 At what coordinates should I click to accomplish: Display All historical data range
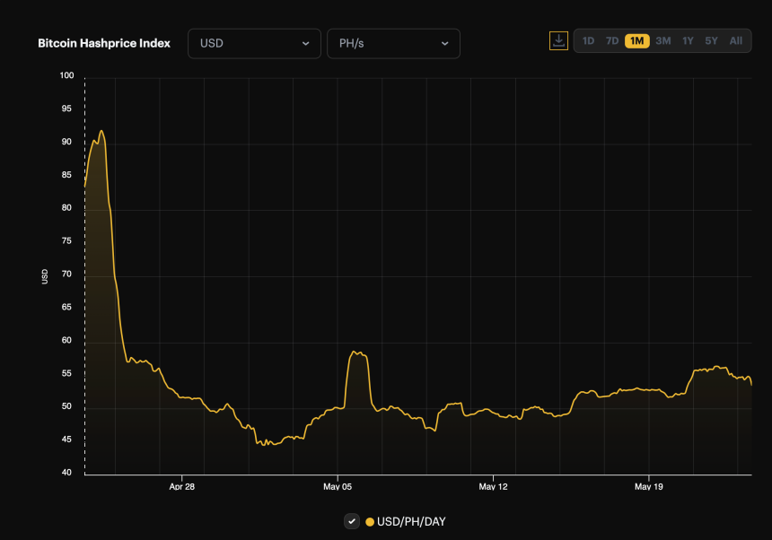[735, 40]
